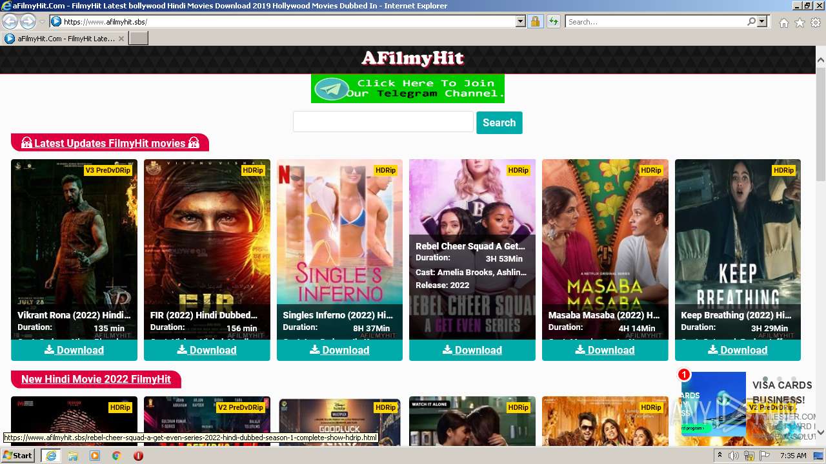
Task: Click the website movie search input field
Action: point(383,122)
